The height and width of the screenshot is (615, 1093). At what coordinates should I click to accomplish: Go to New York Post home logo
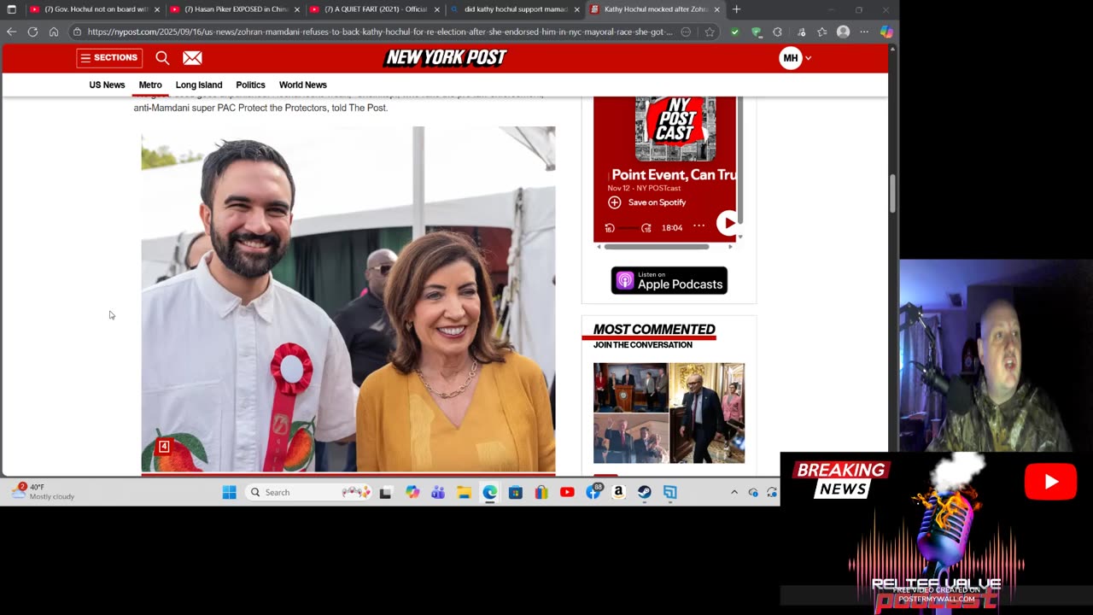pos(445,57)
